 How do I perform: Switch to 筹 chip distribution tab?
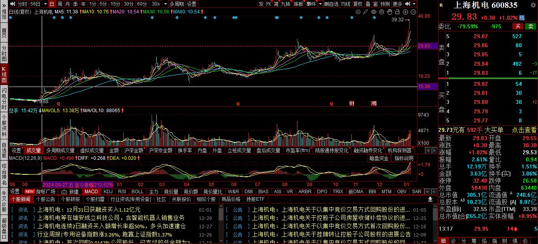click(473, 240)
